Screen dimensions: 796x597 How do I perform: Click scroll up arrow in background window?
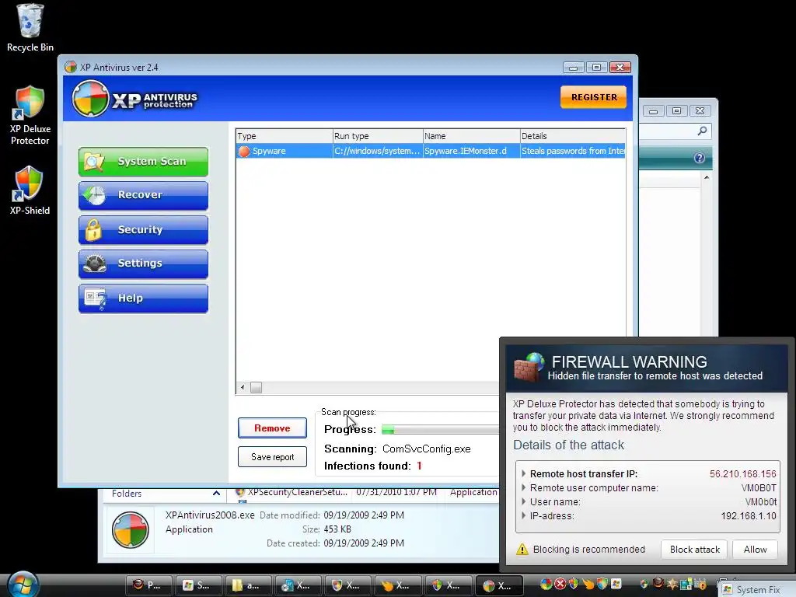point(706,178)
